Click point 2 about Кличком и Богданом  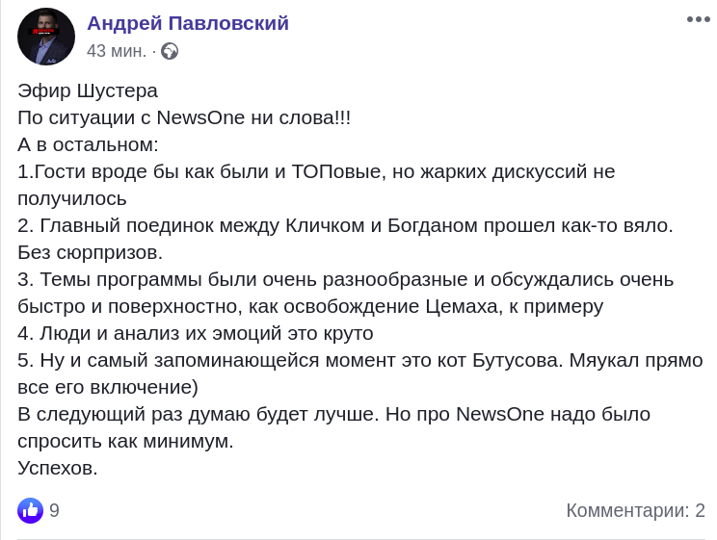(x=345, y=226)
